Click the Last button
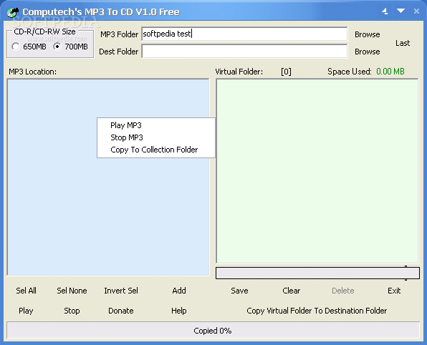427x345 pixels. 403,43
